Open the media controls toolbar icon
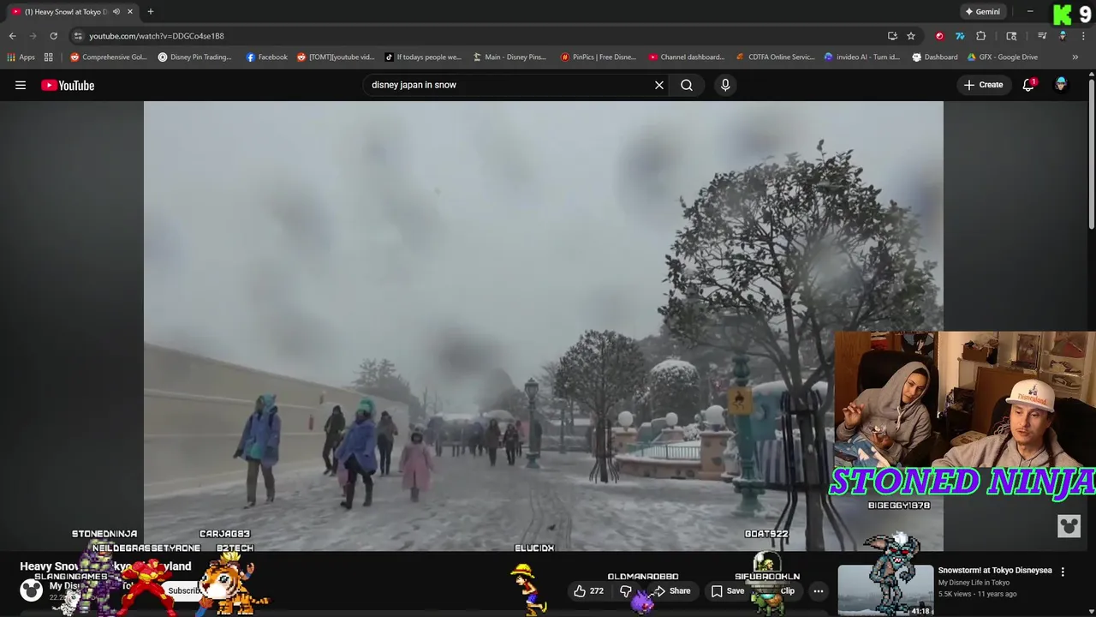1096x617 pixels. [1042, 36]
